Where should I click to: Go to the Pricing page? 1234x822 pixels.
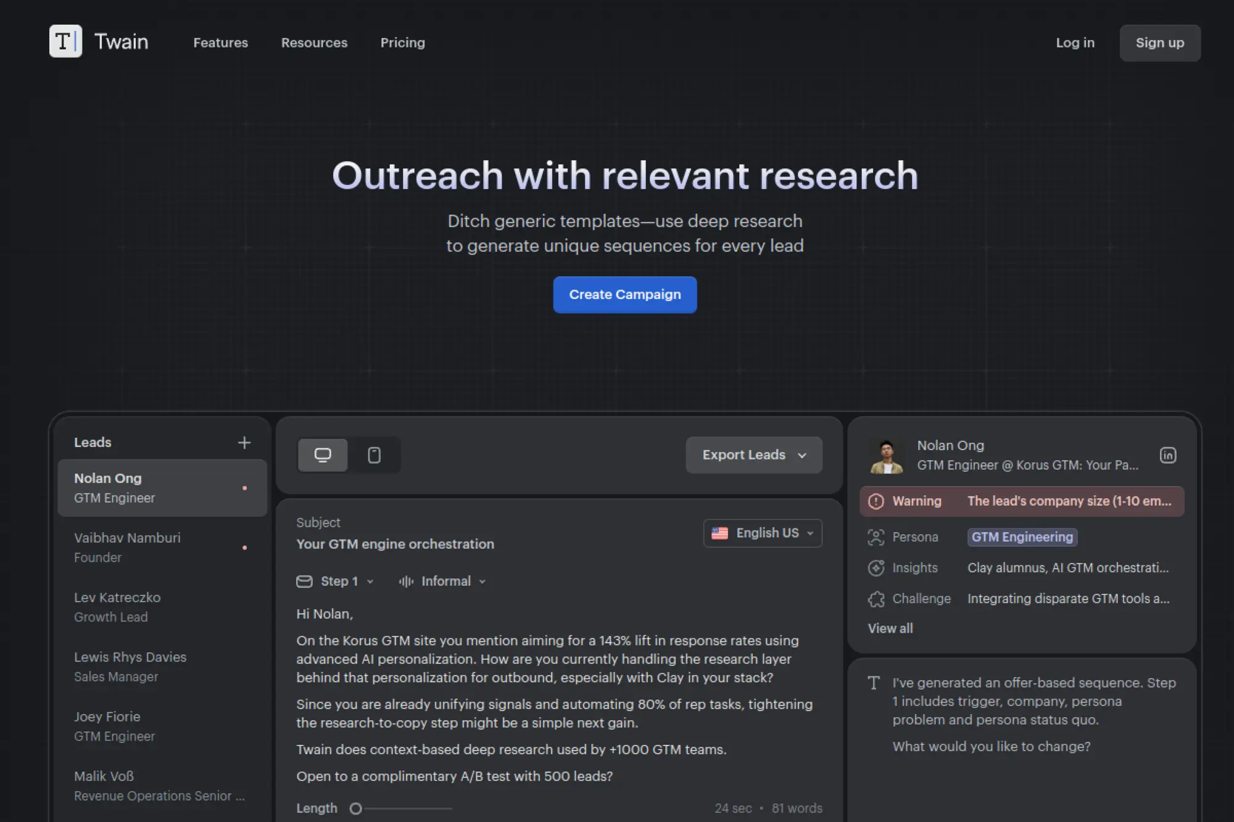(402, 43)
